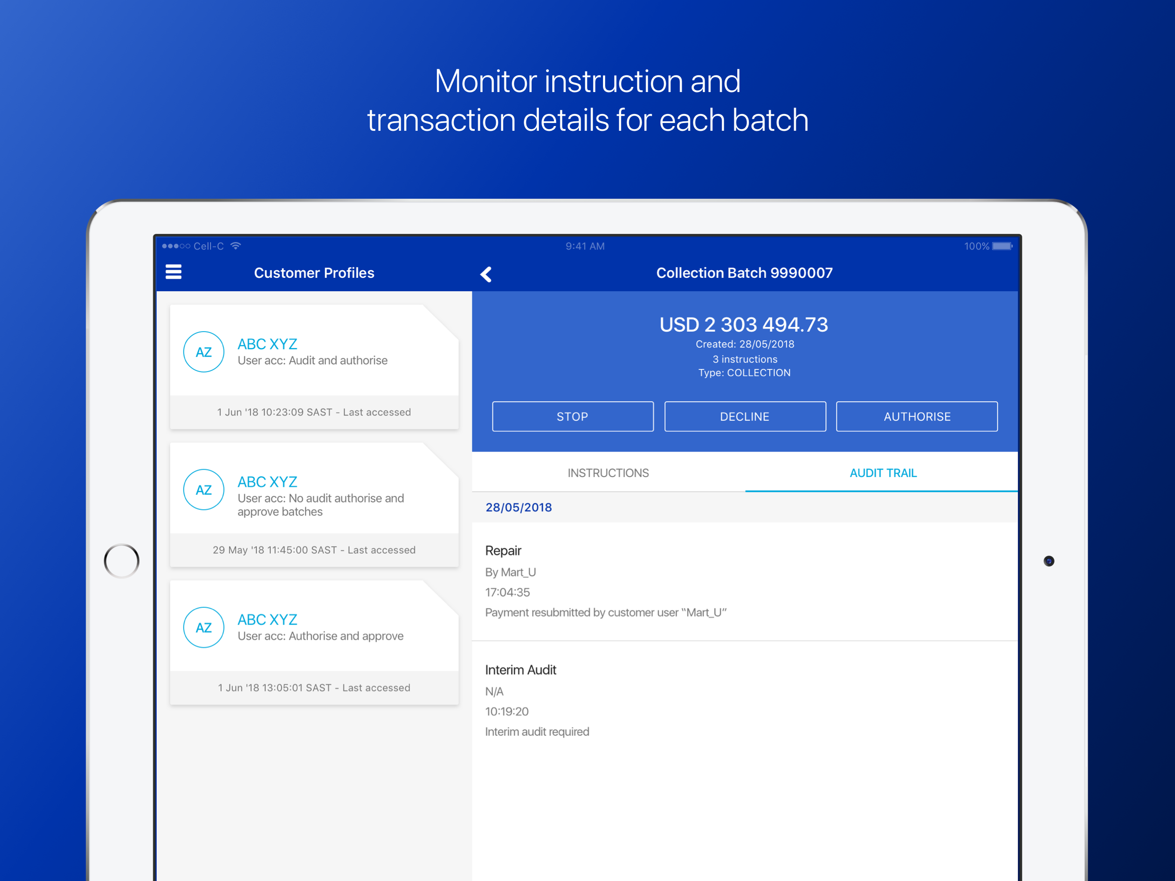
Task: Tap the battery indicator icon
Action: pyautogui.click(x=1003, y=246)
